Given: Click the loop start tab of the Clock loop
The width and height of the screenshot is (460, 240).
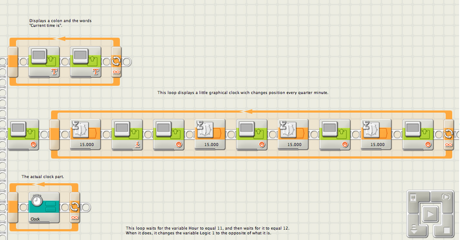Looking at the screenshot, I should (13, 208).
